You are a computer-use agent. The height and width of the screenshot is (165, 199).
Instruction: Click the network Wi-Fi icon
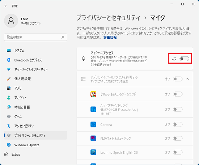coord(9,69)
